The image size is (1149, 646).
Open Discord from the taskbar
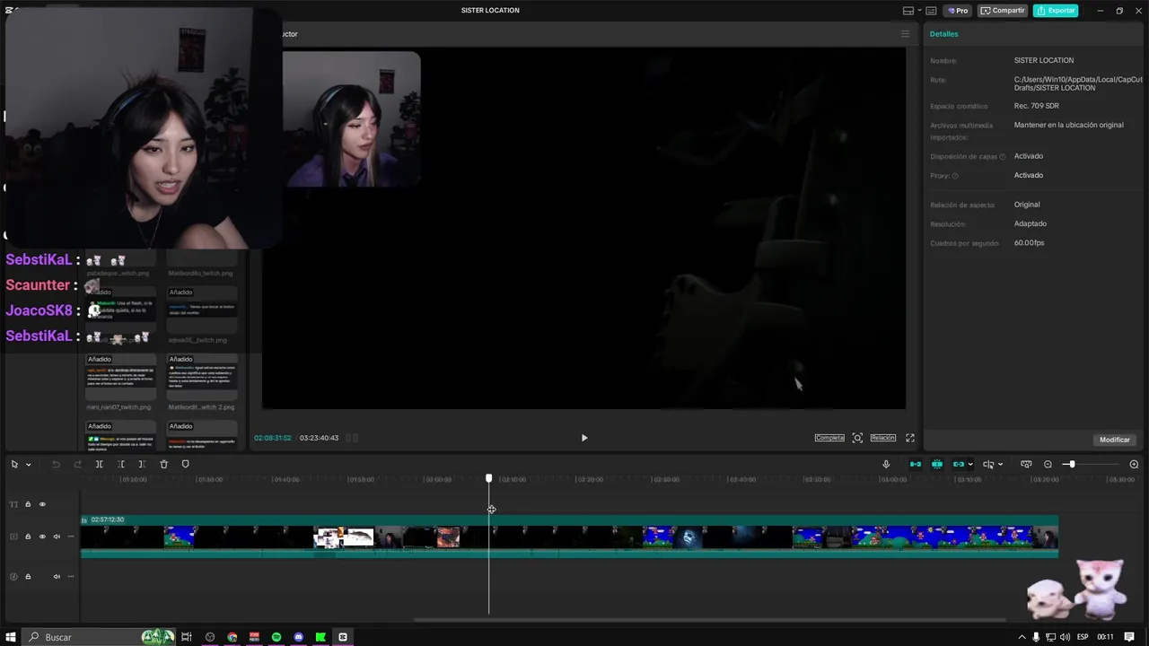pos(299,637)
